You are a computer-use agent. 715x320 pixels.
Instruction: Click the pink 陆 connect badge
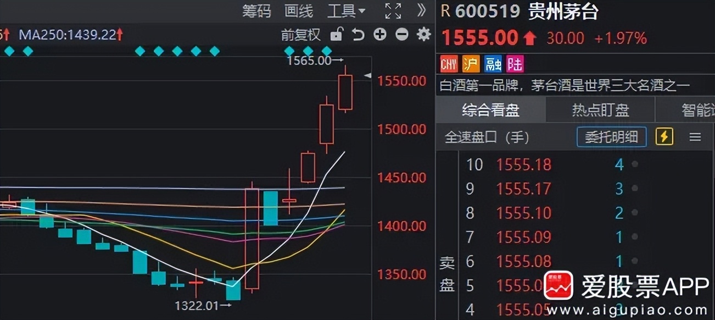point(515,64)
